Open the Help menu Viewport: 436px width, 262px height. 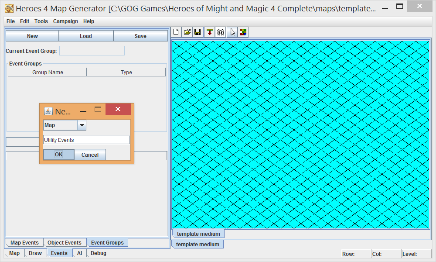coord(89,21)
